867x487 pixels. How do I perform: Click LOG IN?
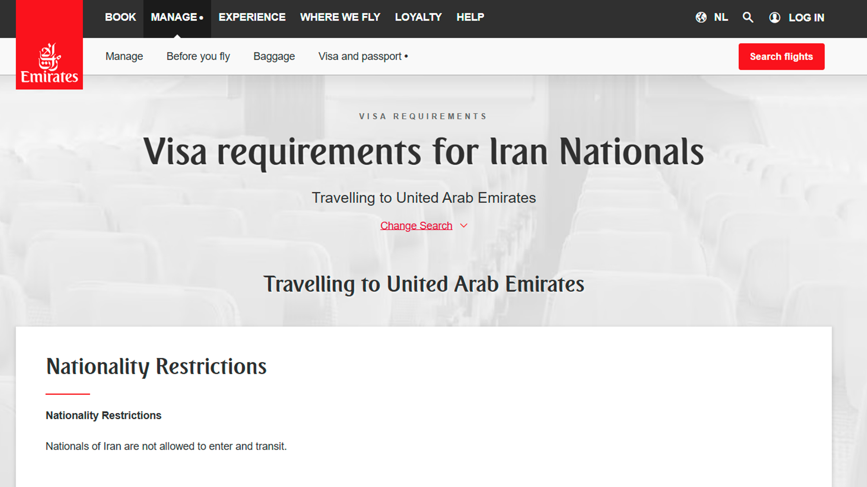806,18
